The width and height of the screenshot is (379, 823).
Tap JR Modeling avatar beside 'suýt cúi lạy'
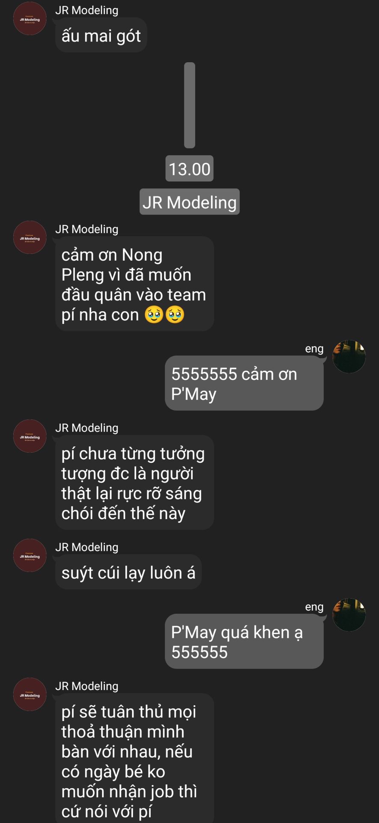(30, 556)
